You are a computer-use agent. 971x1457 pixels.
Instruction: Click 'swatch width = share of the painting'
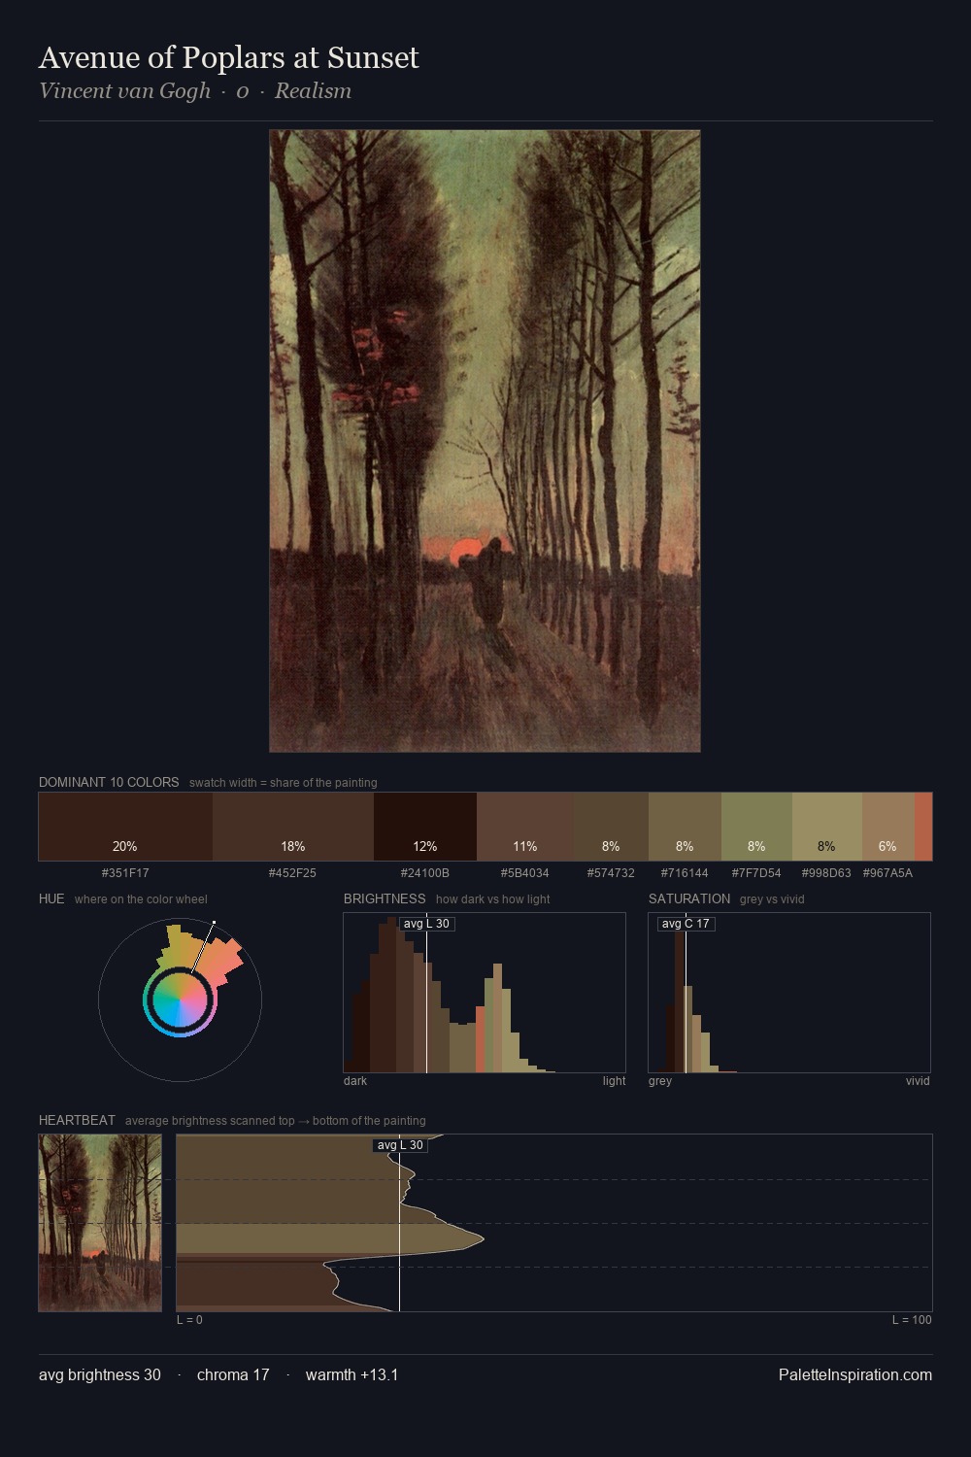coord(284,783)
